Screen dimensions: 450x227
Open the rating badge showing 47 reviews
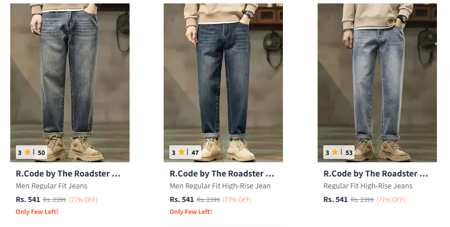185,152
